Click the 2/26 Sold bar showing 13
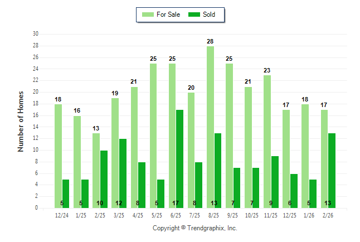Image resolution: width=360 pixels, height=242 pixels. pos(332,170)
